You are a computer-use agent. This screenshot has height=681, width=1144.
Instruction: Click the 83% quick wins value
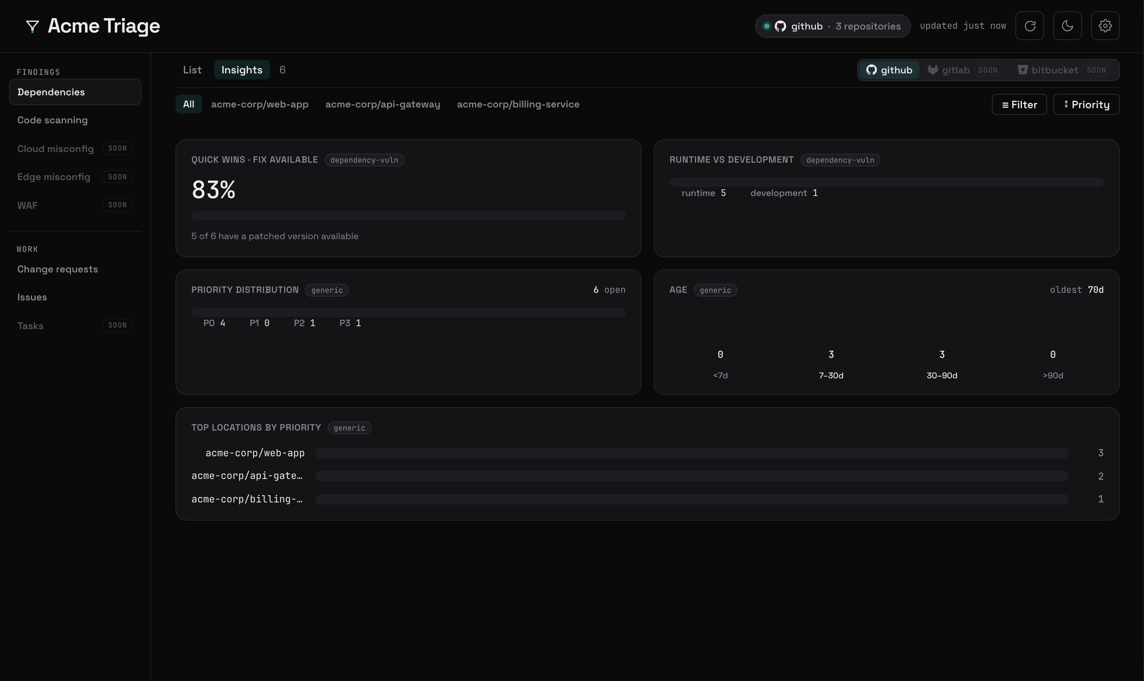[213, 190]
